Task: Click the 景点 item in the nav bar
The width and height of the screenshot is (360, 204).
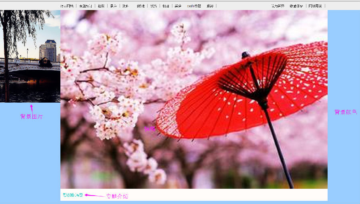Action: pyautogui.click(x=114, y=6)
